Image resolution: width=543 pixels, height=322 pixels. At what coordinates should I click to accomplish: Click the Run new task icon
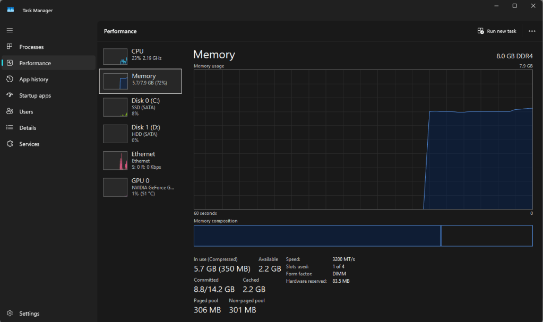click(481, 31)
